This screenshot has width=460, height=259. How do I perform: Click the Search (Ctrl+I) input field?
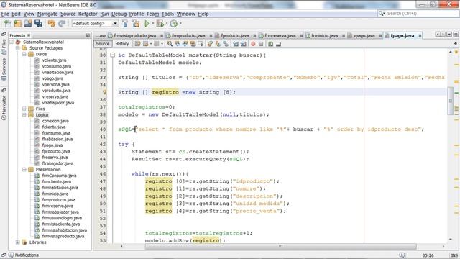(x=418, y=14)
